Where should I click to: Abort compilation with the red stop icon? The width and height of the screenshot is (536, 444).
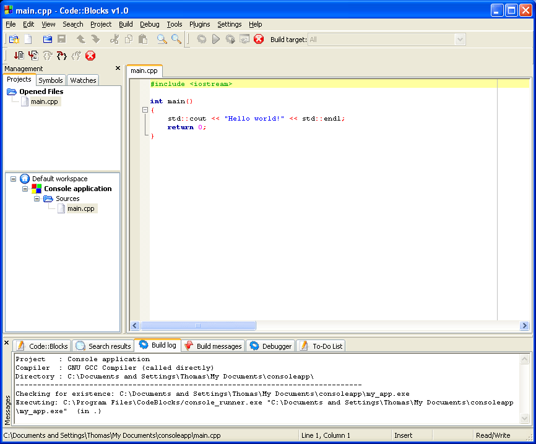[x=258, y=38]
